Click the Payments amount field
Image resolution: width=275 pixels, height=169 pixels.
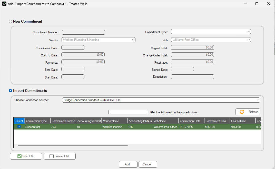(x=83, y=62)
